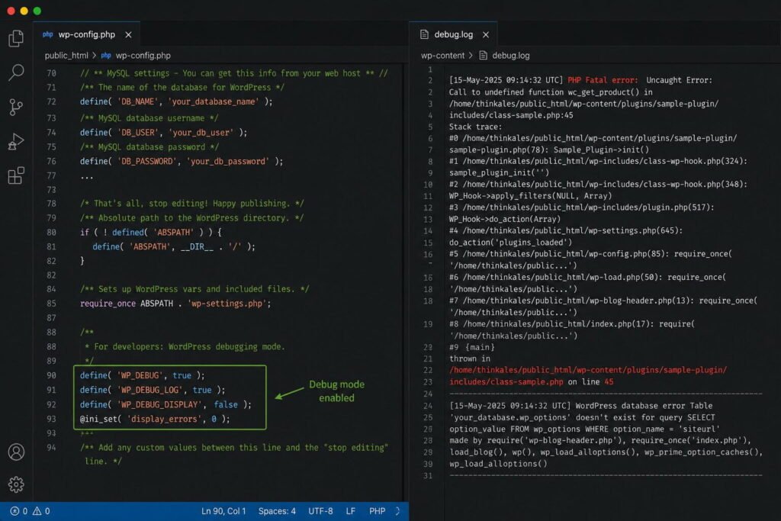This screenshot has width=781, height=521.
Task: Click the errors count icon in status bar
Action: pyautogui.click(x=15, y=511)
